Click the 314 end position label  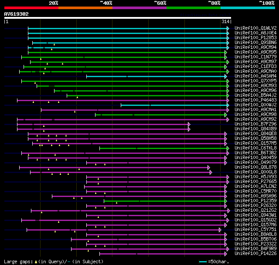pyautogui.click(x=226, y=21)
